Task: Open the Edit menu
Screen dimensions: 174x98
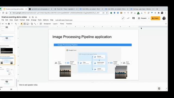Action: [x=7, y=20]
